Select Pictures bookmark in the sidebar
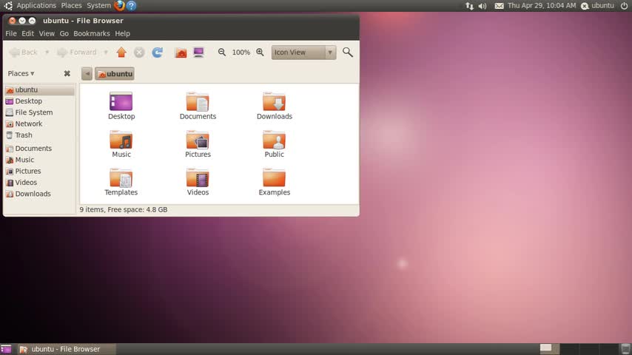Image resolution: width=632 pixels, height=355 pixels. pyautogui.click(x=39, y=171)
